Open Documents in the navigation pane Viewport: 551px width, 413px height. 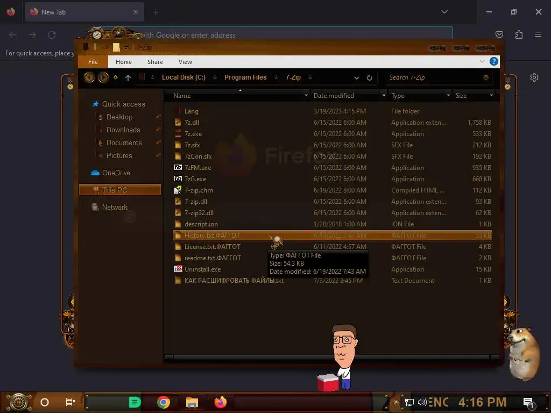124,143
